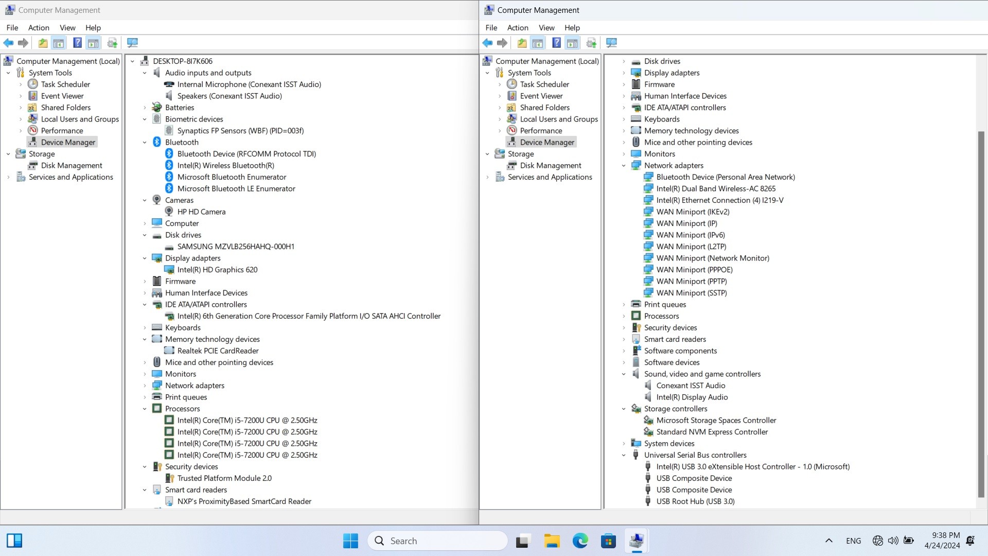Open Widgets panel icon at taskbar left
Viewport: 988px width, 556px height.
(14, 541)
